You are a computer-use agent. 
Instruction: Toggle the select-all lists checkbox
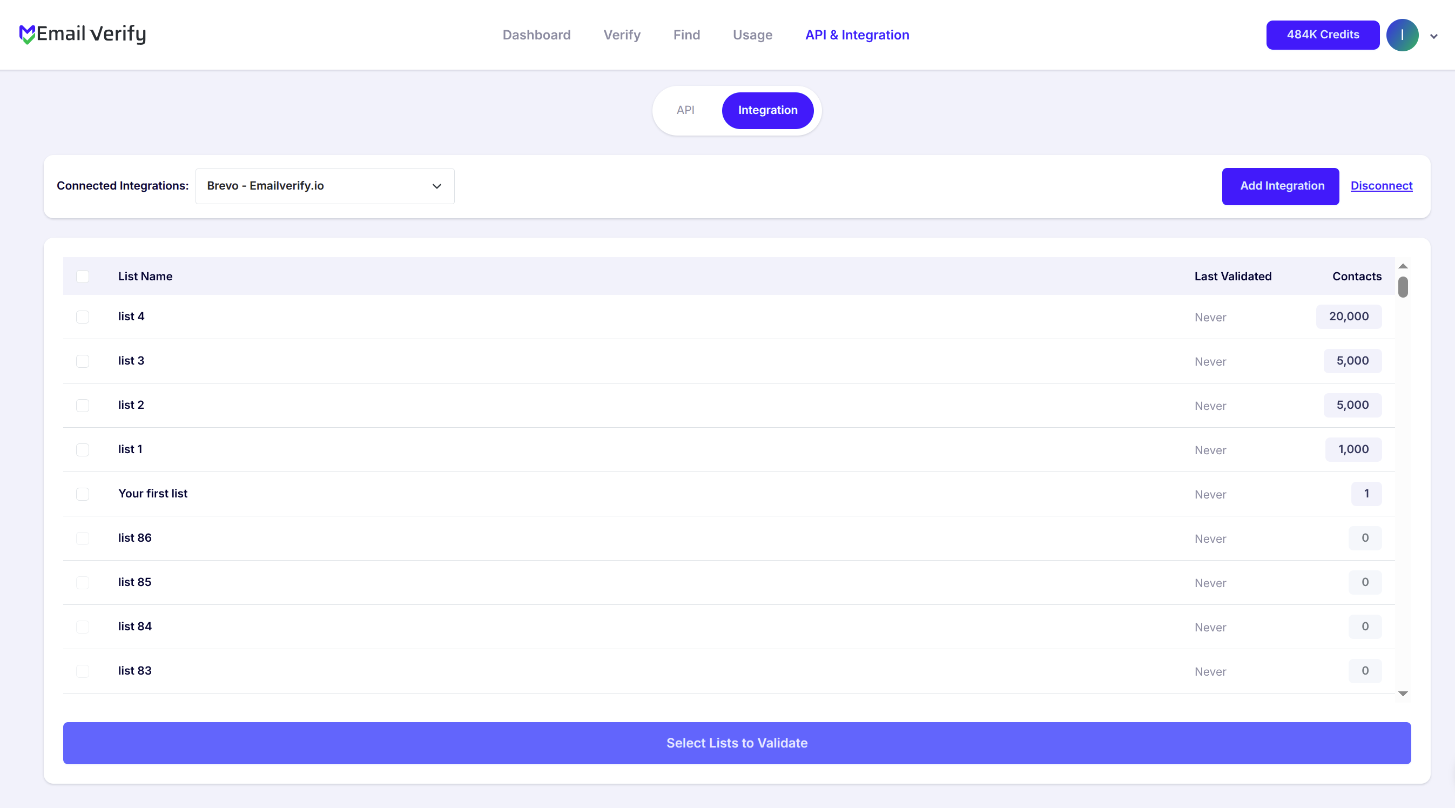83,277
